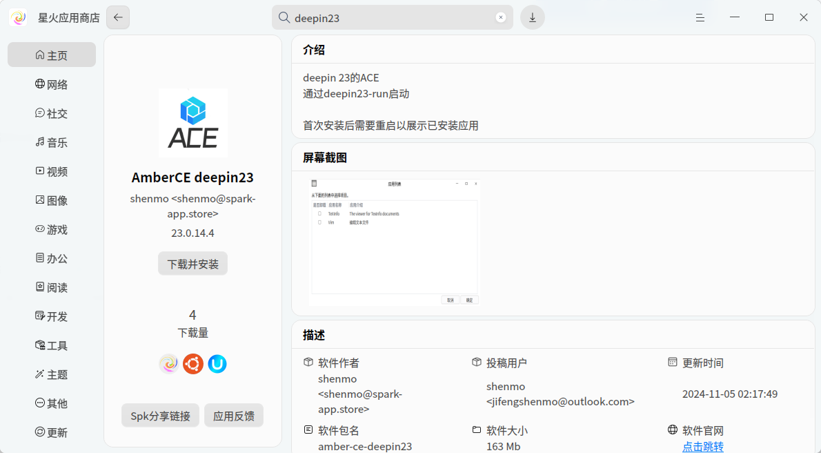Open the download manager icon
Screen dimensions: 821x453
[x=533, y=18]
